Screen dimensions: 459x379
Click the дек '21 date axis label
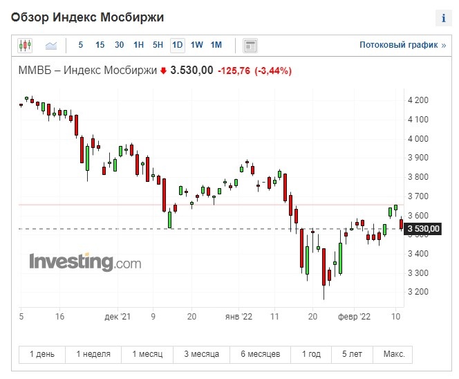pos(118,317)
